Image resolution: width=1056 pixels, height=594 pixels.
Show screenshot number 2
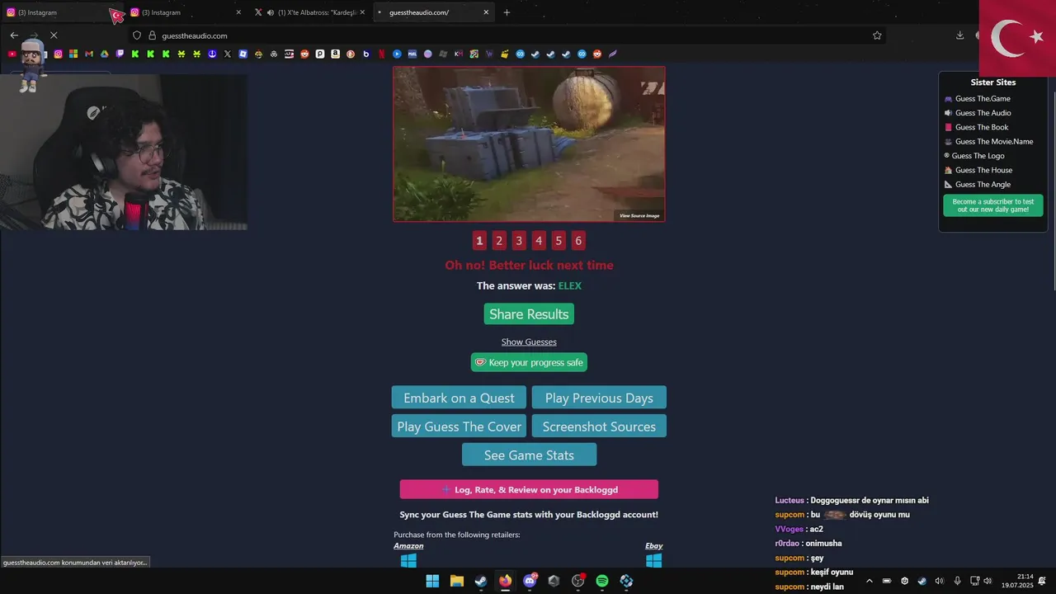[x=499, y=241]
